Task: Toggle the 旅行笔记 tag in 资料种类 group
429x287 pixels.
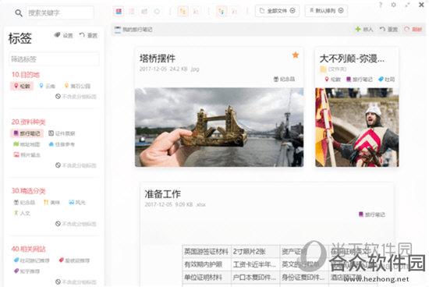Action: tap(27, 133)
